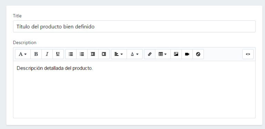Click in the Description text area
265x129 pixels.
134,89
